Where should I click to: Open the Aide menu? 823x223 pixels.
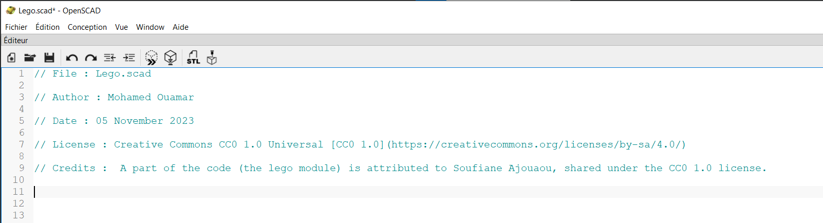180,27
